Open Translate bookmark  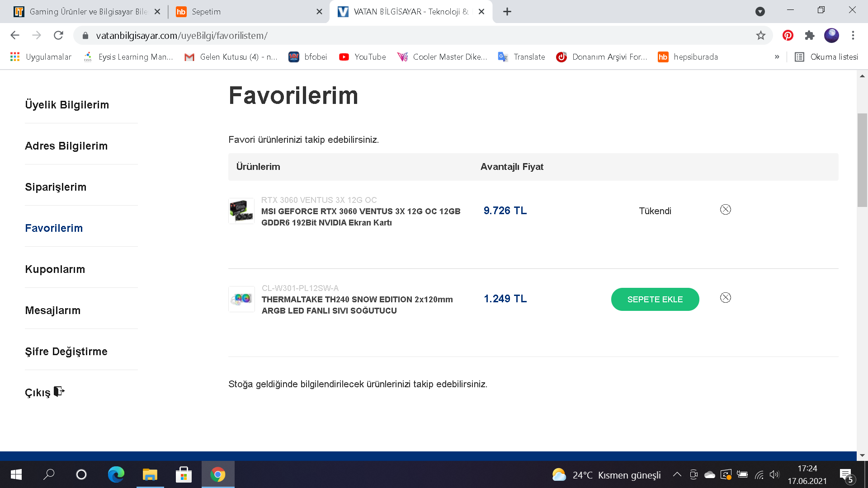click(x=521, y=57)
